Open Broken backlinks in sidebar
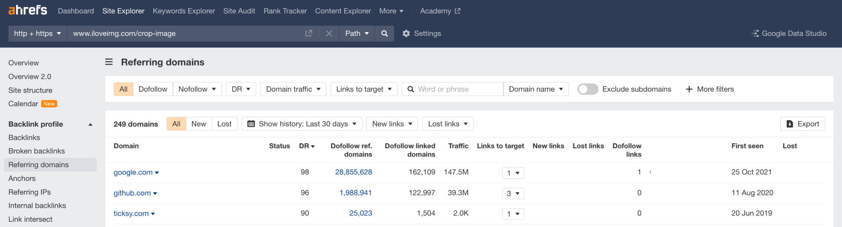The height and width of the screenshot is (227, 842). tap(37, 151)
